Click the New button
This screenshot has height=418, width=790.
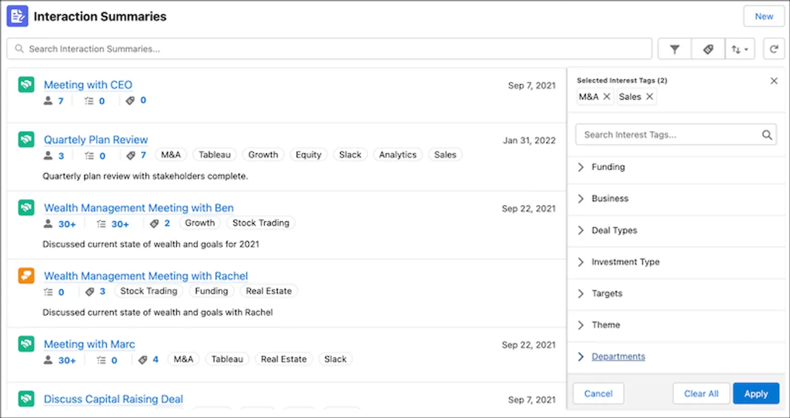tap(764, 16)
